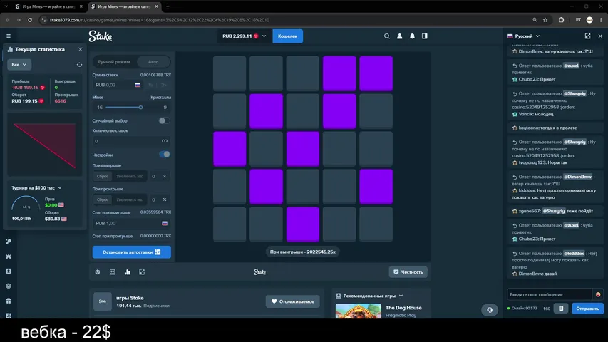Open game settings gear icon
This screenshot has height=342, width=608.
click(98, 272)
